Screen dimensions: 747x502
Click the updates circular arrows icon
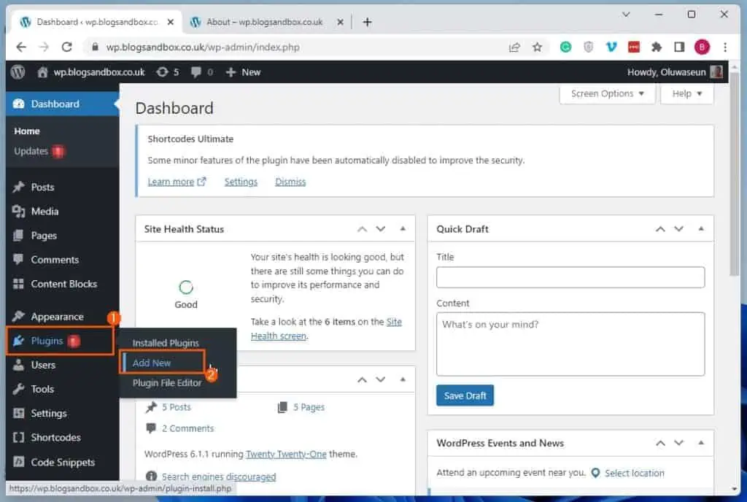[162, 72]
